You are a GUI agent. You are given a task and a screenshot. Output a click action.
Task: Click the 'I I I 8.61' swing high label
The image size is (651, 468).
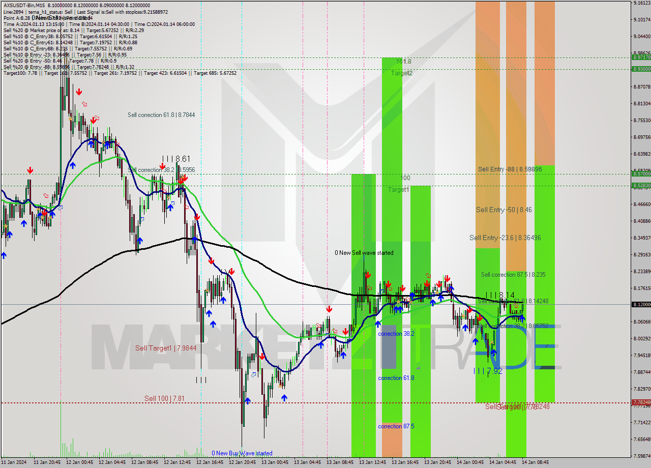click(x=176, y=159)
